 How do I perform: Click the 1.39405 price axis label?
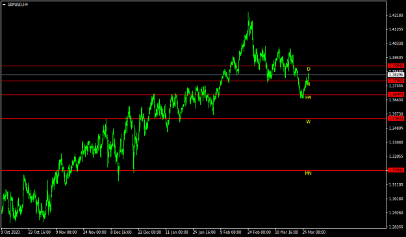tap(396, 57)
